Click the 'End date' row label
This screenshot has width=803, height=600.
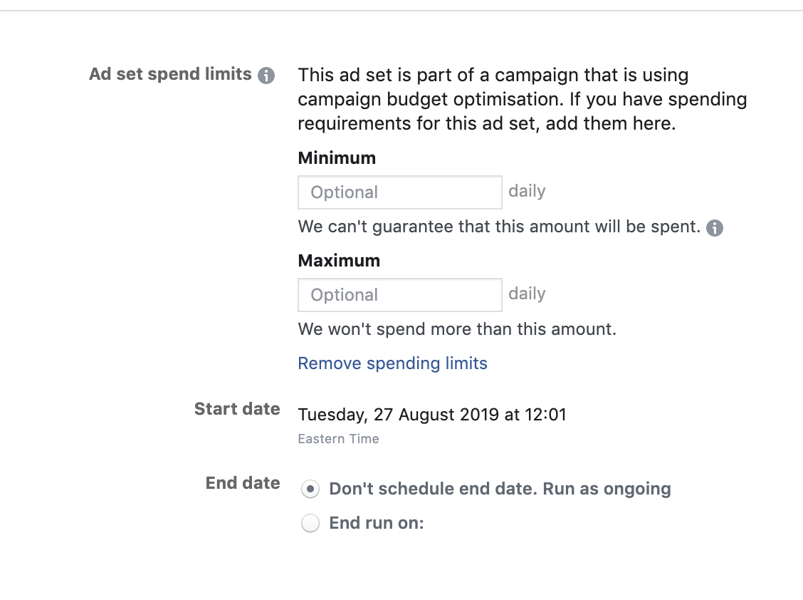(x=243, y=483)
